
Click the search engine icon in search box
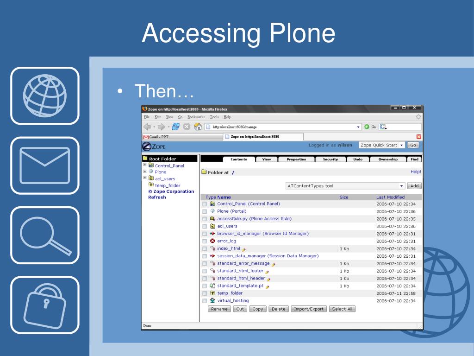[x=383, y=127]
